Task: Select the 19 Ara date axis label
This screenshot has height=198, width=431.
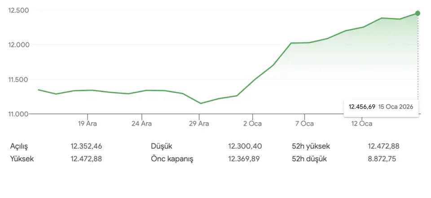Action: (x=88, y=123)
